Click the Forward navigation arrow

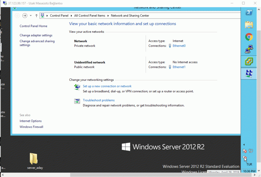tap(25, 16)
